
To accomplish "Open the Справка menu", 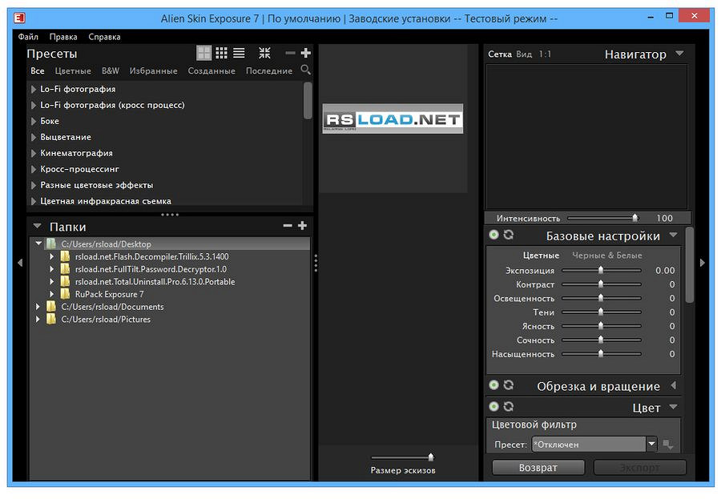I will [104, 37].
